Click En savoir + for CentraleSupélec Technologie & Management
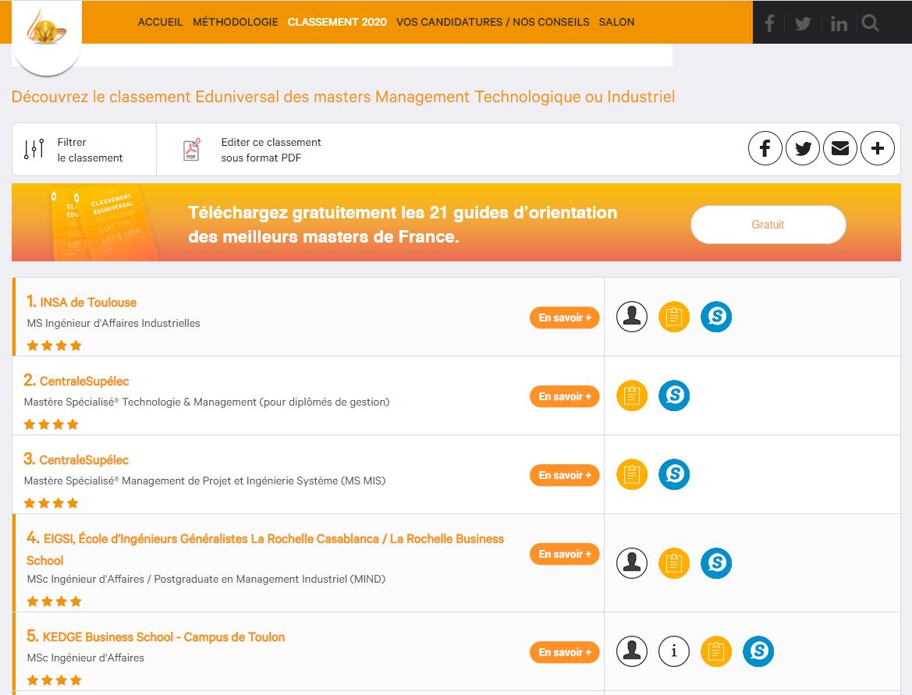The image size is (912, 695). tap(564, 396)
